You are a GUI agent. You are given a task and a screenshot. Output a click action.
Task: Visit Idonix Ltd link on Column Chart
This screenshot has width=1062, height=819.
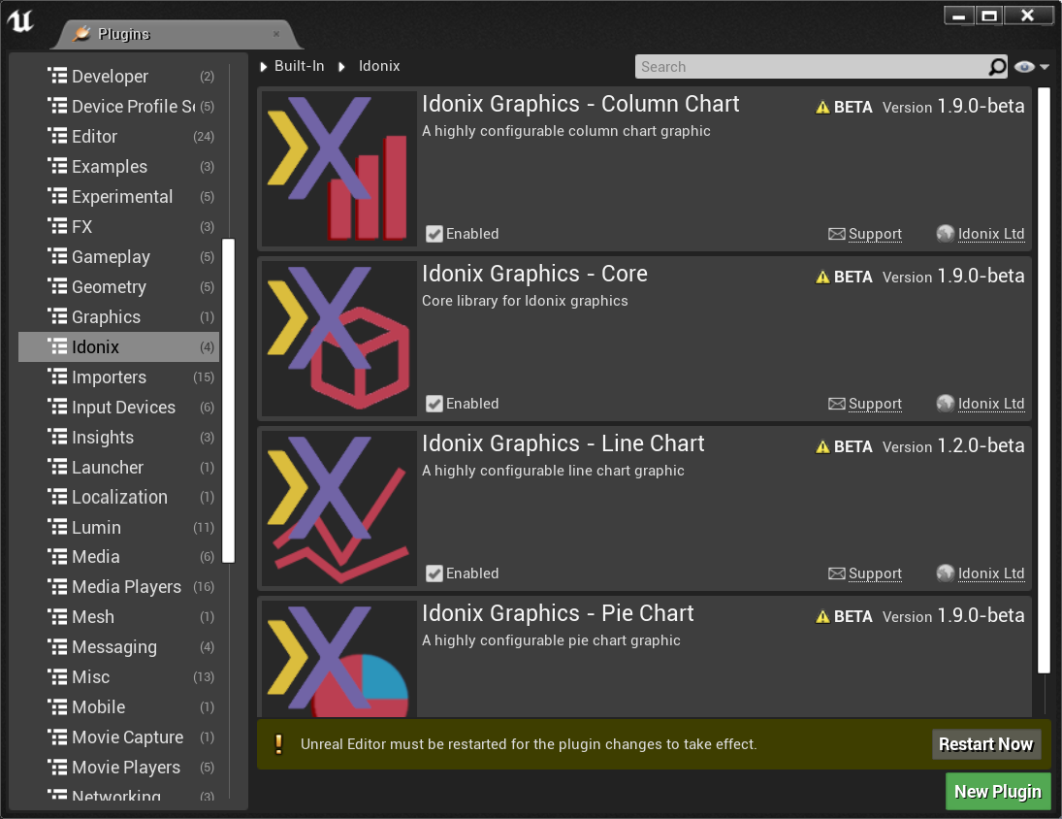(991, 234)
